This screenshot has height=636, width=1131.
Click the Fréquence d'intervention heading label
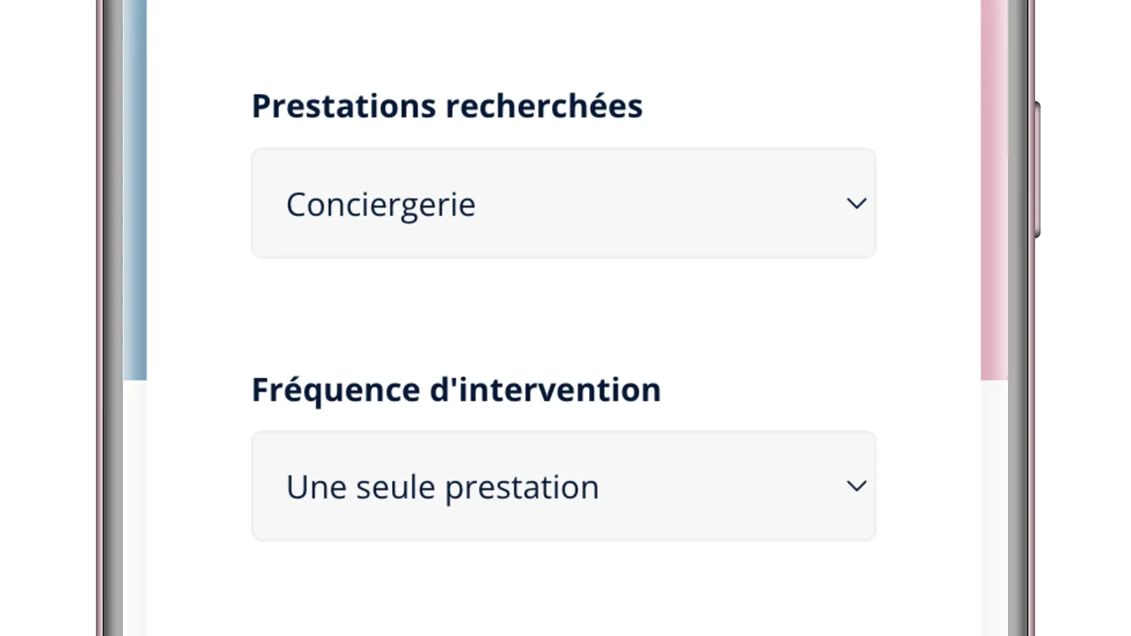tap(455, 390)
